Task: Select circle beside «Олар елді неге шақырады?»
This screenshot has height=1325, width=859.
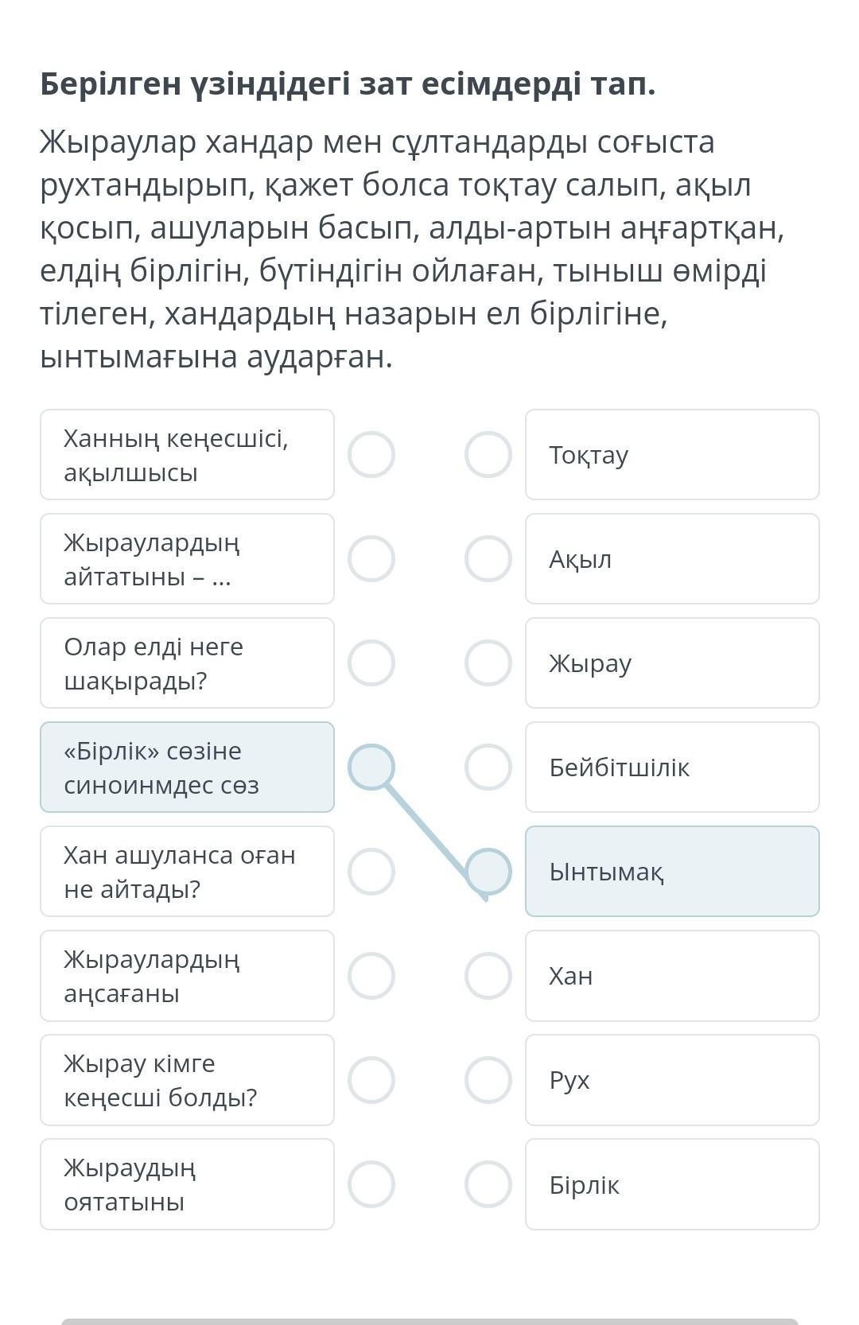Action: coord(371,663)
